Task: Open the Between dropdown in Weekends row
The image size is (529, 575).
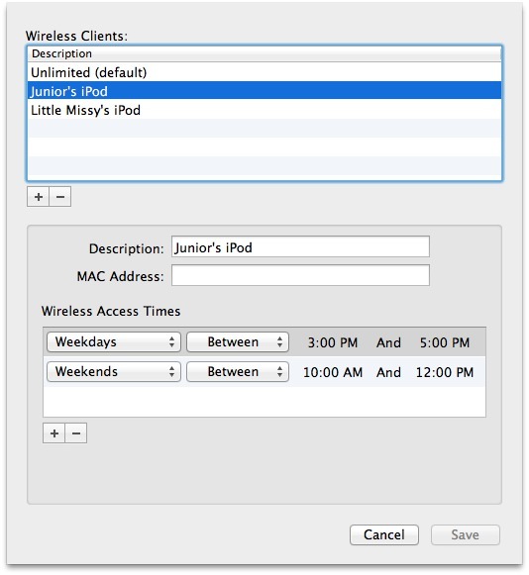Action: point(238,372)
